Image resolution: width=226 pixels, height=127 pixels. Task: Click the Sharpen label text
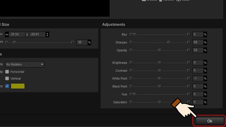point(121,43)
